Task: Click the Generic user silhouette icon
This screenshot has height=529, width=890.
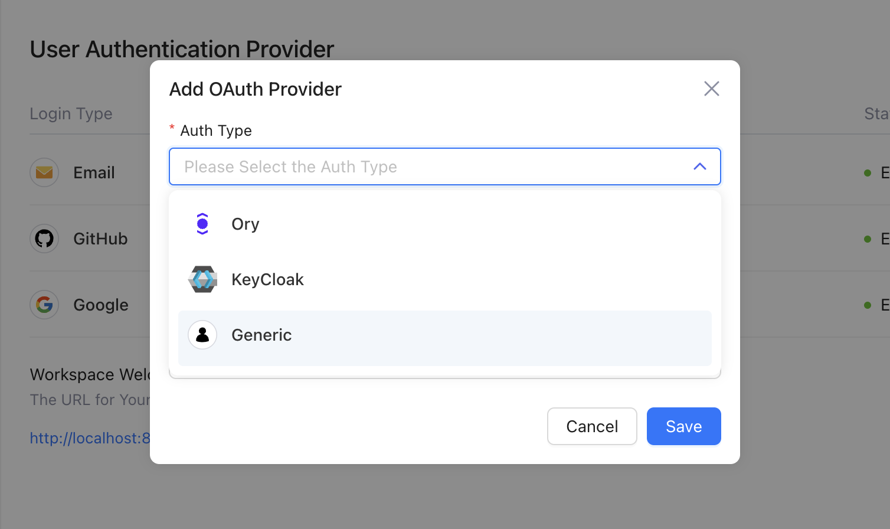Action: tap(202, 335)
